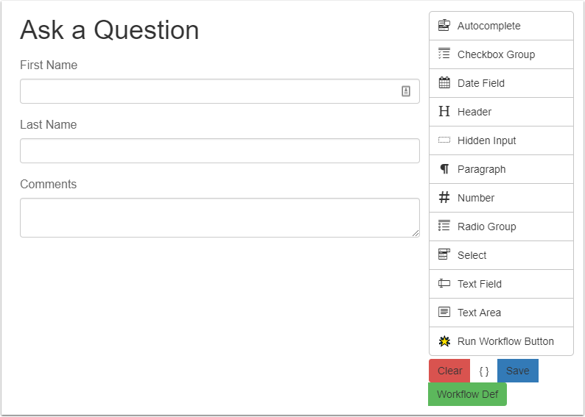
Task: Click the Header H icon
Action: [444, 112]
